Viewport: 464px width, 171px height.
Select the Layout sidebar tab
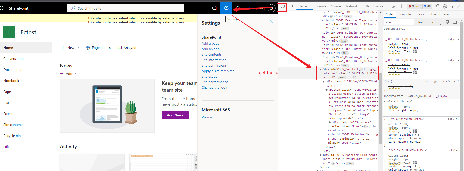(x=422, y=14)
